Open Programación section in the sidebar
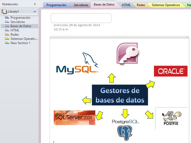Viewport: 191px width, 143px height. (20, 18)
